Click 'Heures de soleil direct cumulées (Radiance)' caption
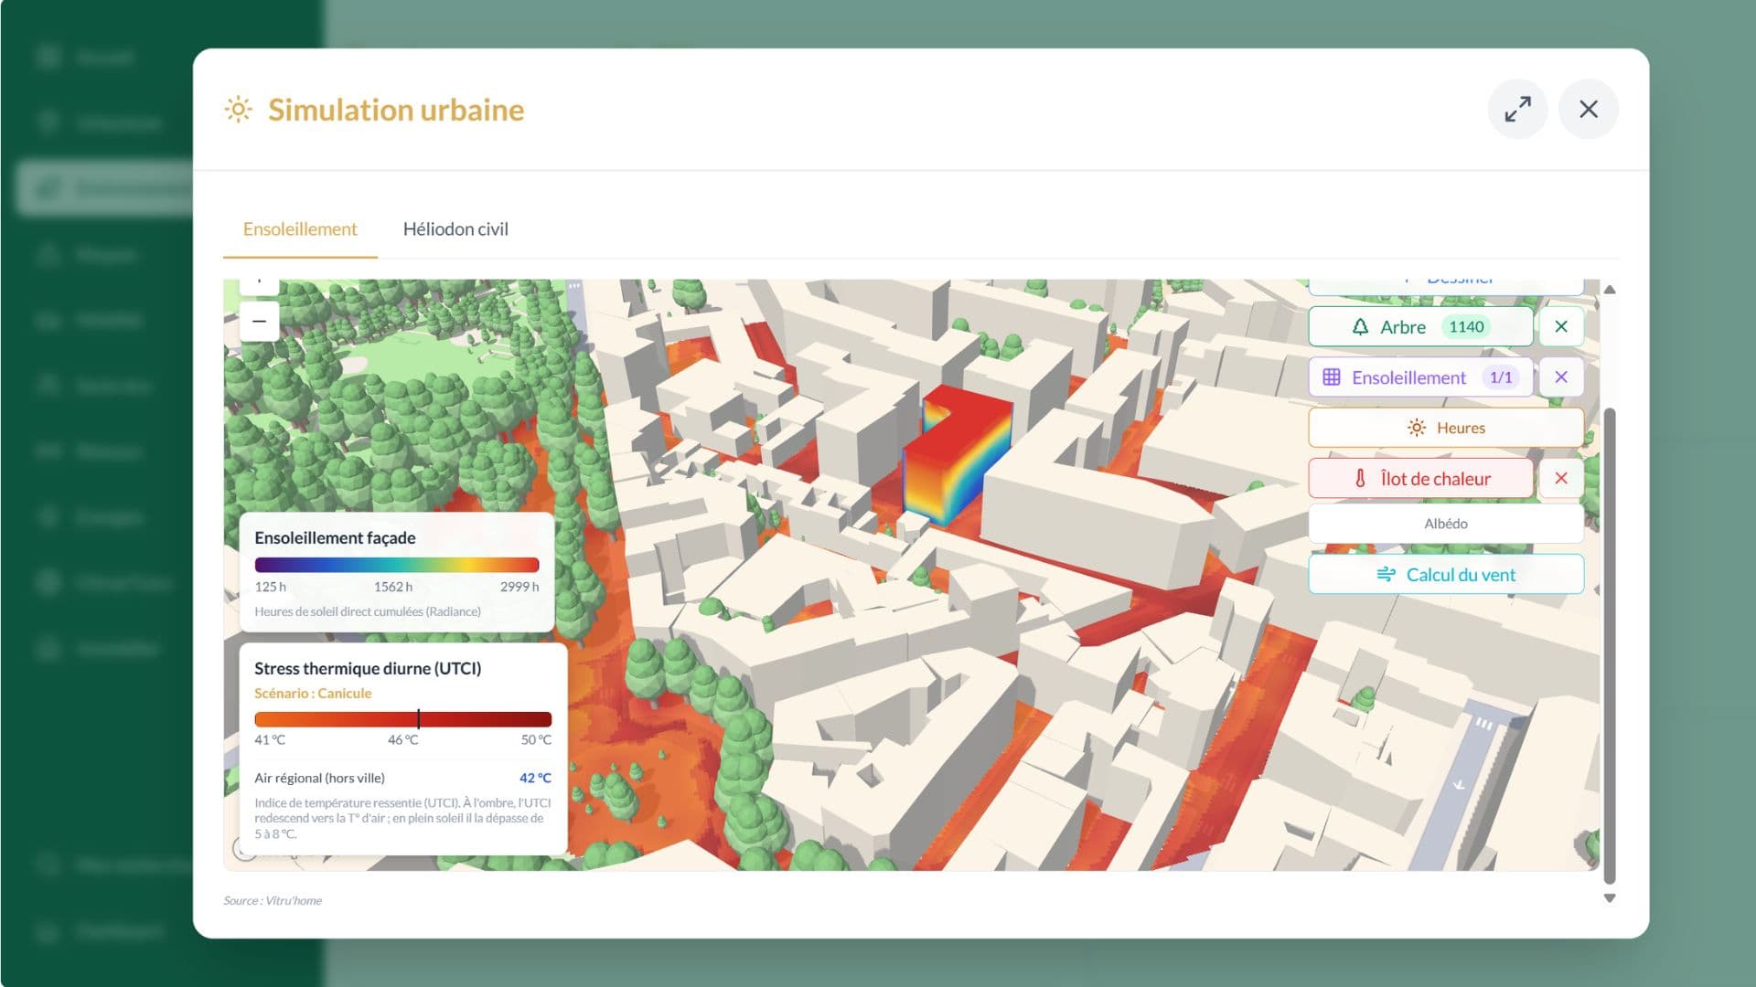The image size is (1756, 987). click(368, 612)
